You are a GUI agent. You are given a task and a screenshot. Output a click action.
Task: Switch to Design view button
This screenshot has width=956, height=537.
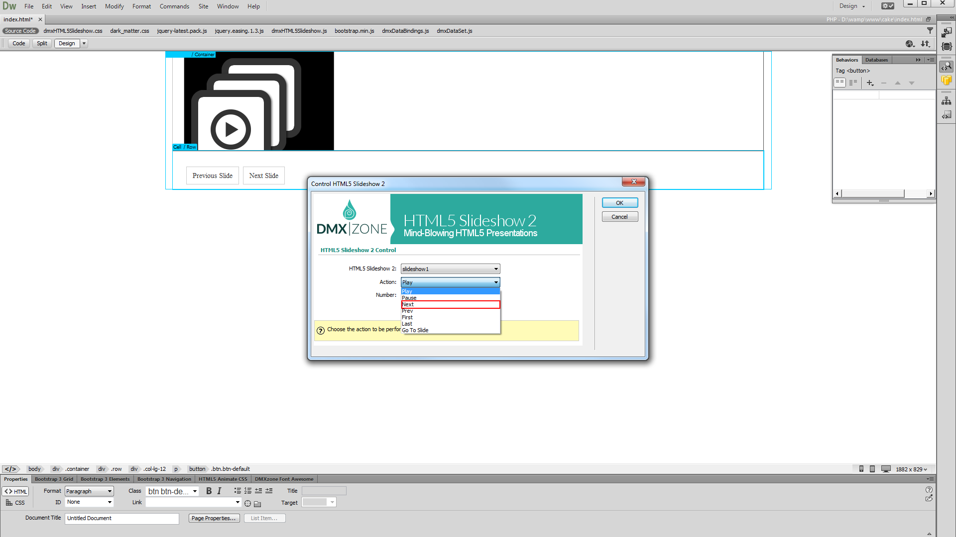67,43
